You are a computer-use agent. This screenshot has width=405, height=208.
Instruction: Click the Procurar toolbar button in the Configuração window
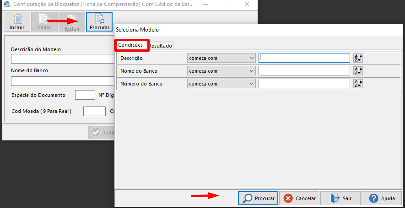click(x=99, y=22)
